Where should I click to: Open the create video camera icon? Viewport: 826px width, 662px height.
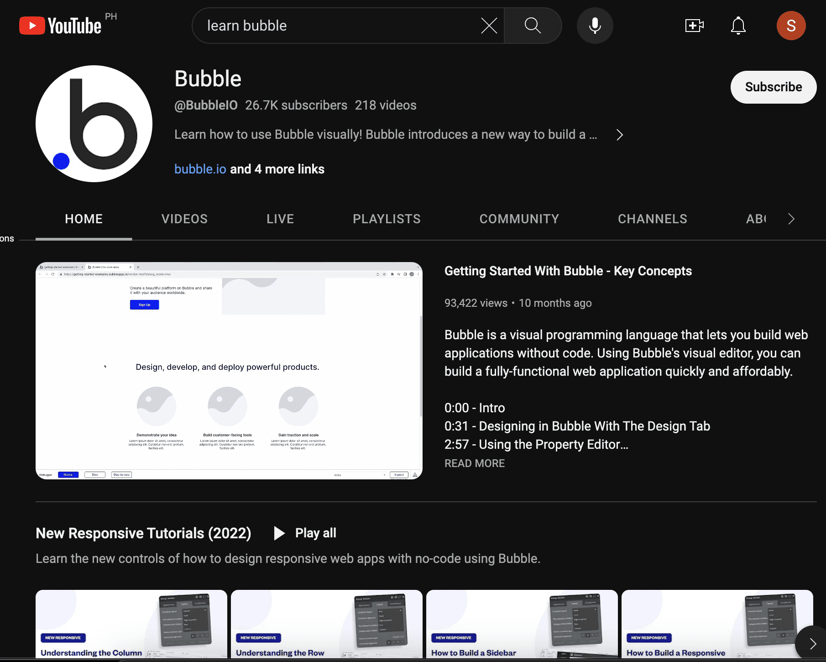click(694, 26)
